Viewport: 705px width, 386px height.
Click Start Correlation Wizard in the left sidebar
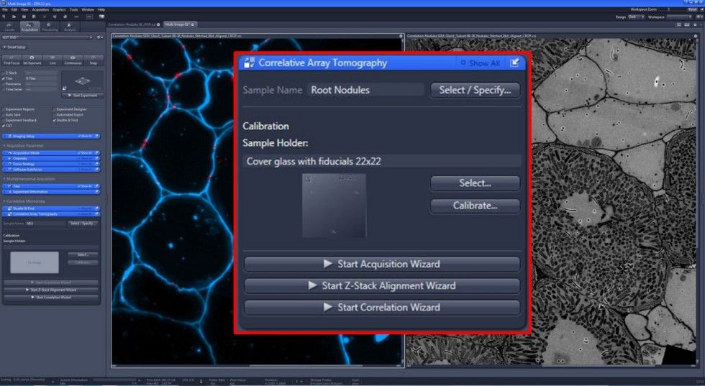click(x=51, y=298)
